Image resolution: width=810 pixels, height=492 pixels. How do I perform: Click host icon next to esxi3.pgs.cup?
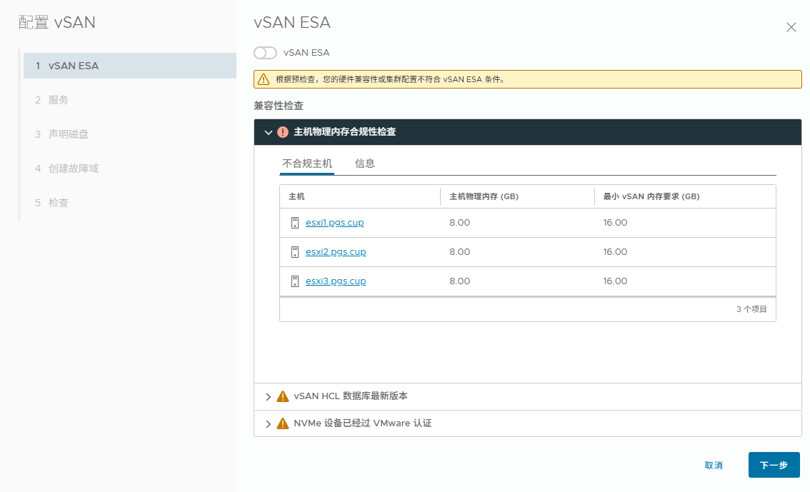click(295, 281)
